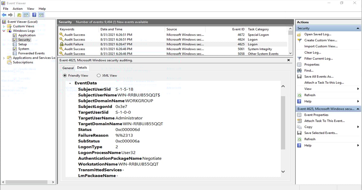Image resolution: width=362 pixels, height=190 pixels.
Task: Click the Show/Hide Console Tree toolbar icon
Action: point(26,14)
